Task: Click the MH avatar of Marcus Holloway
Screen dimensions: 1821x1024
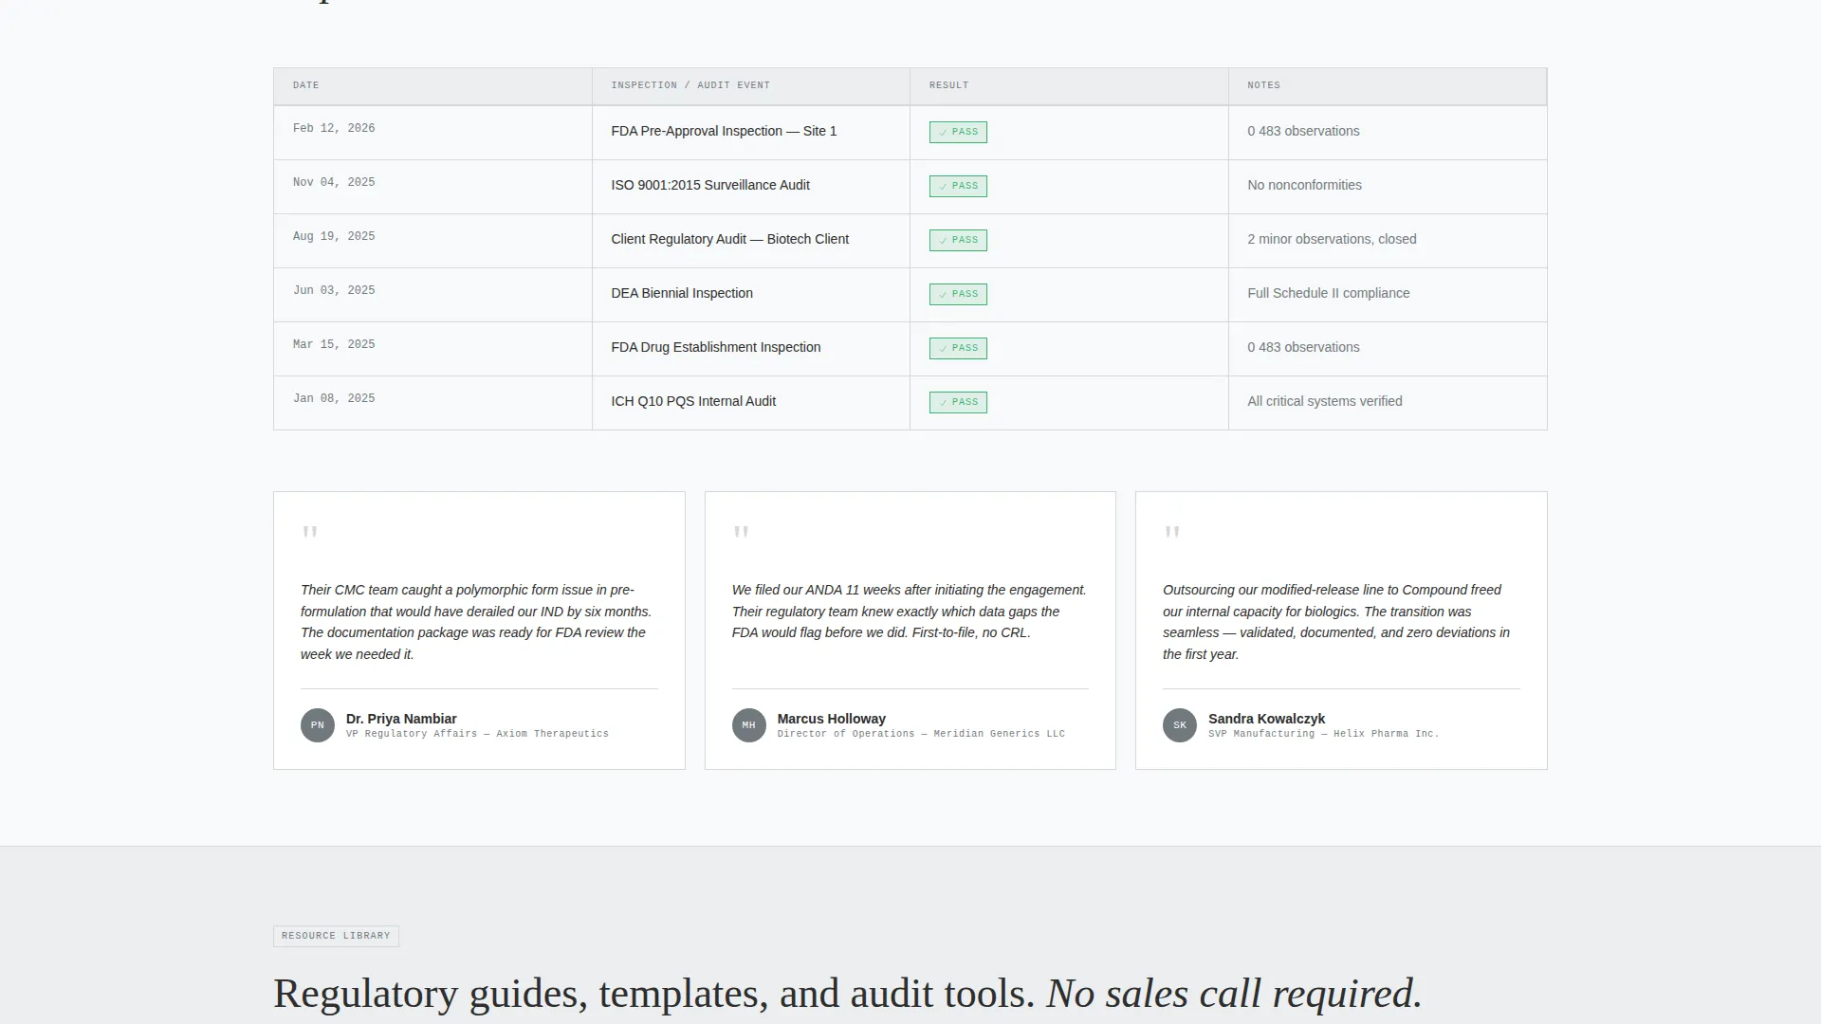Action: point(749,725)
